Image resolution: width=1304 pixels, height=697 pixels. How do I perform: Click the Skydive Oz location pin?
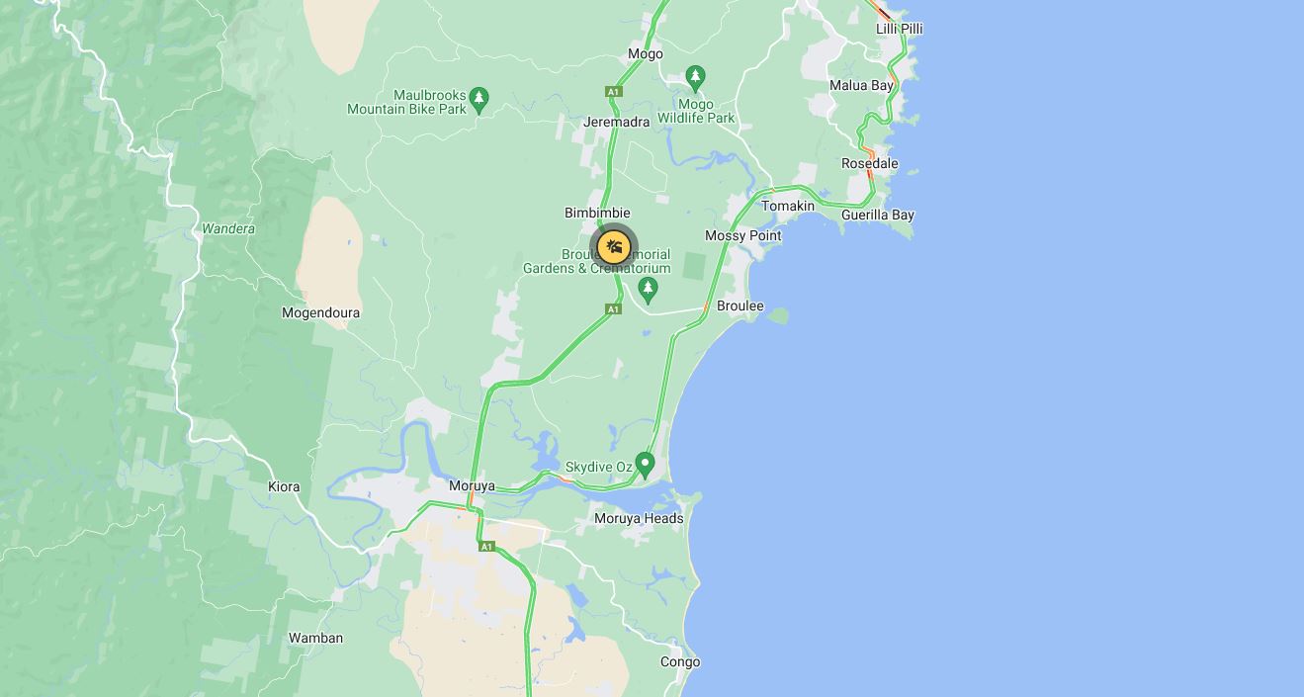tap(645, 463)
